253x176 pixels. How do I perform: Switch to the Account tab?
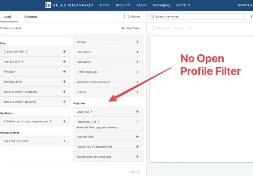pyautogui.click(x=30, y=17)
